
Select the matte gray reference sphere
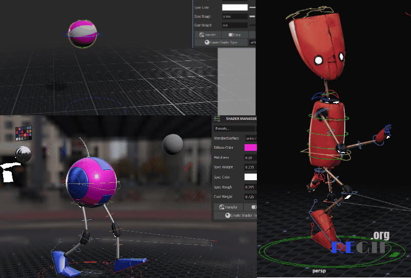(173, 144)
